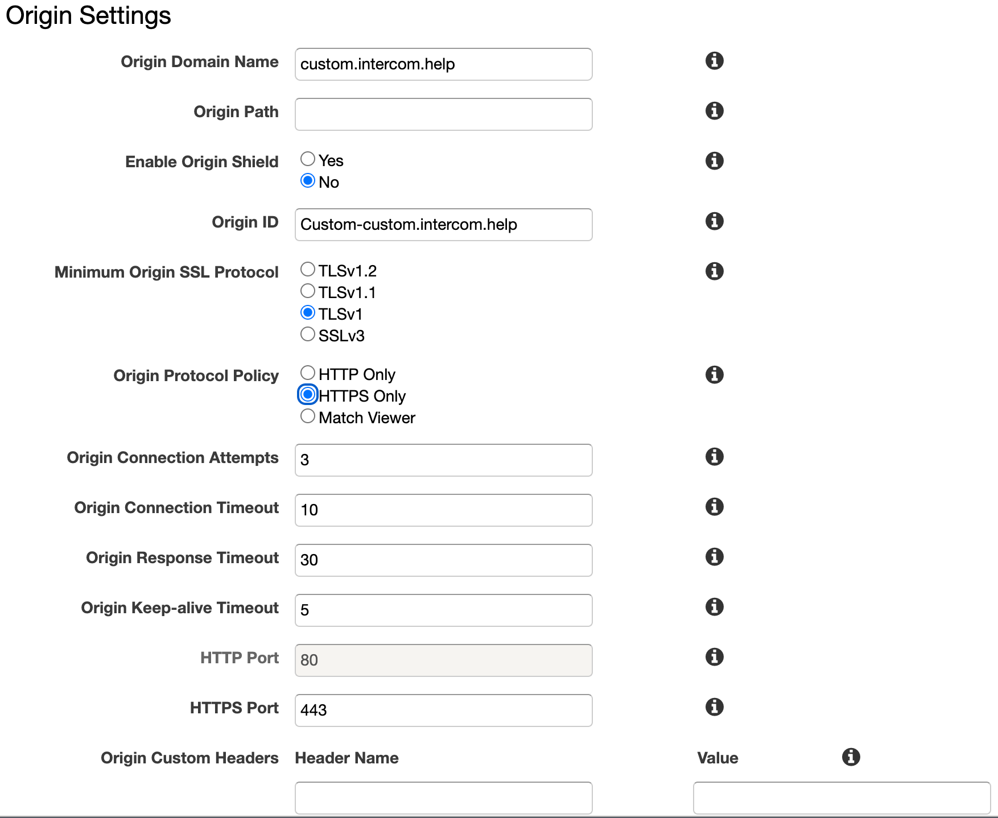Choose TLSv1.2 as minimum SSL protocol
The width and height of the screenshot is (998, 818).
[308, 269]
